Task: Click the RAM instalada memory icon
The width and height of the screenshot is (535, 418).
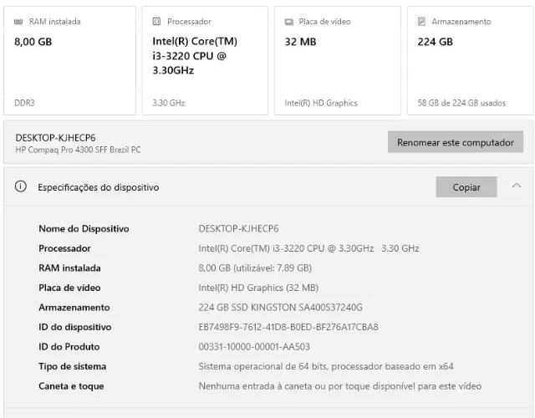Action: 18,22
